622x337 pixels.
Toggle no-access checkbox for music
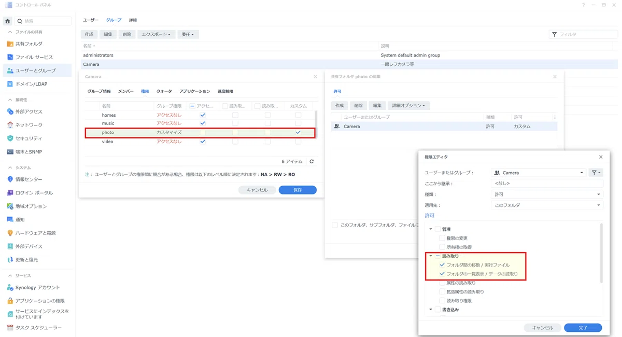[203, 123]
